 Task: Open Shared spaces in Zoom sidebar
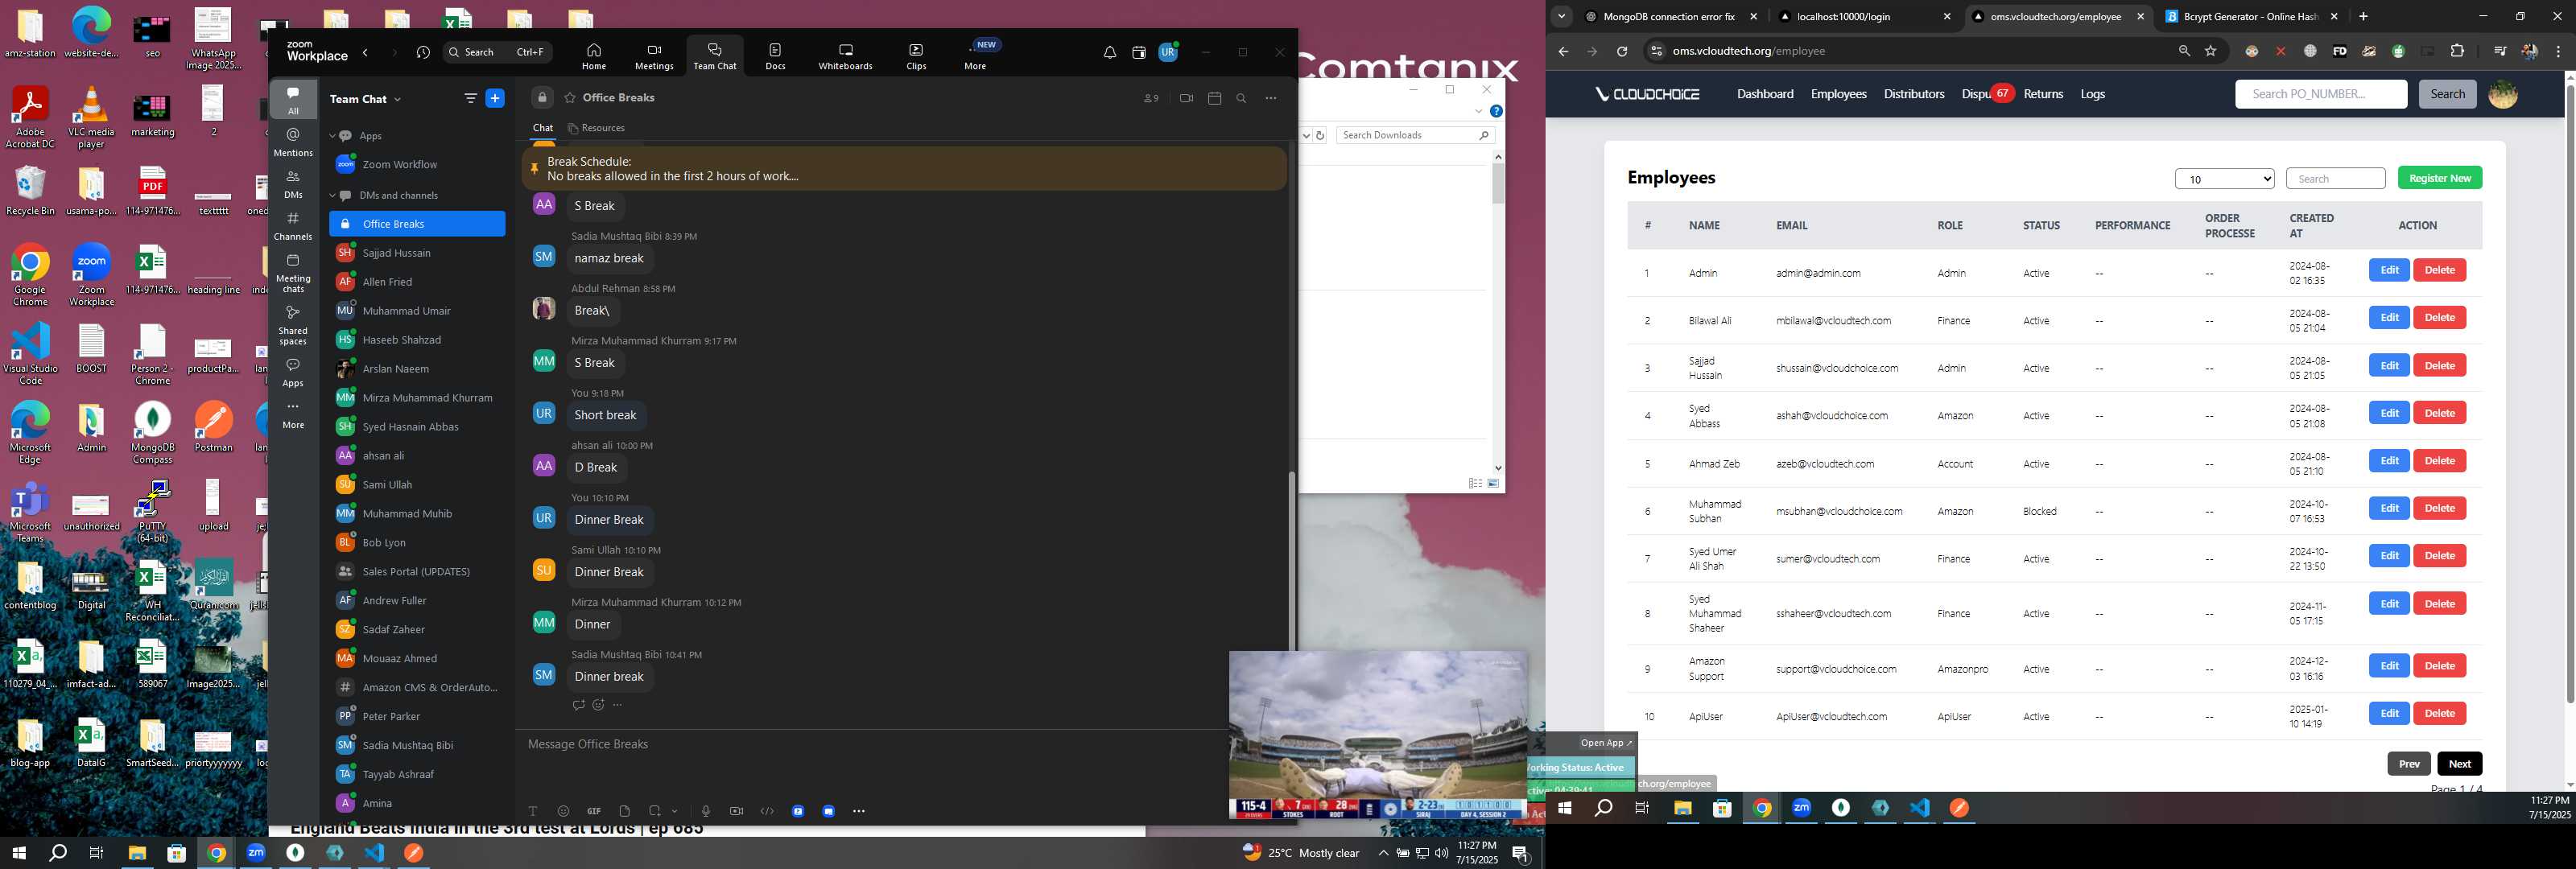(x=293, y=325)
